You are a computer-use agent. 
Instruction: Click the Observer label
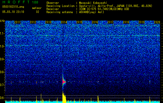(x=53, y=3)
